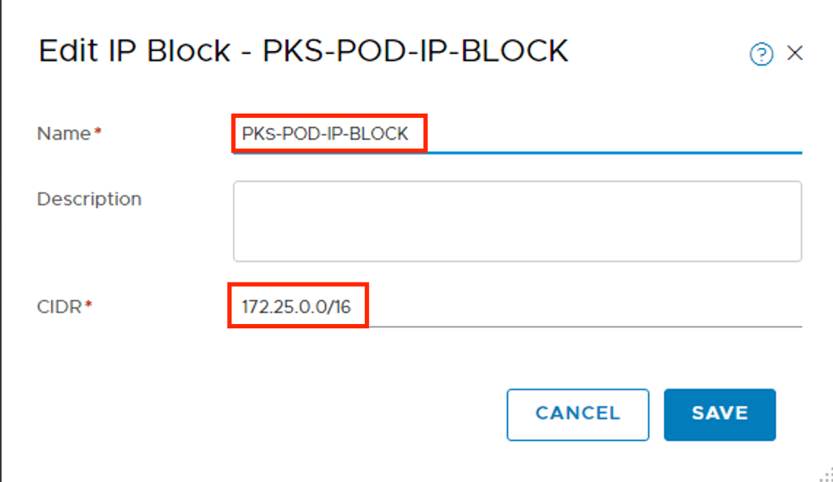The image size is (833, 482).
Task: Click the red asterisk beside CIDR
Action: 89,307
